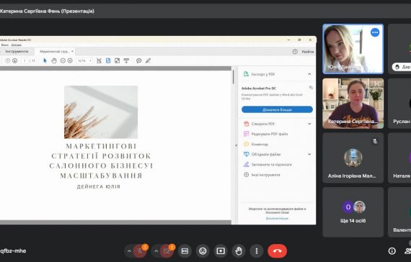Image resolution: width=411 pixels, height=262 pixels.
Task: Collapse the Acrobat tools pane arrow
Action: pyautogui.click(x=236, y=145)
